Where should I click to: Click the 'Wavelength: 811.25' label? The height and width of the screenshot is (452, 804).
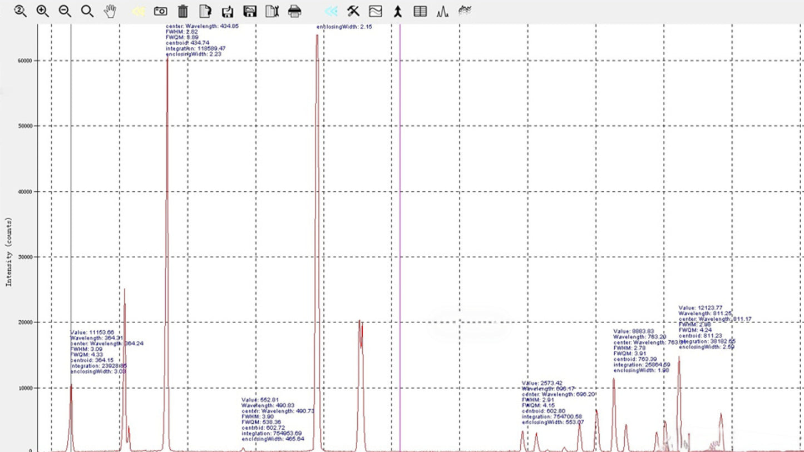pos(705,314)
